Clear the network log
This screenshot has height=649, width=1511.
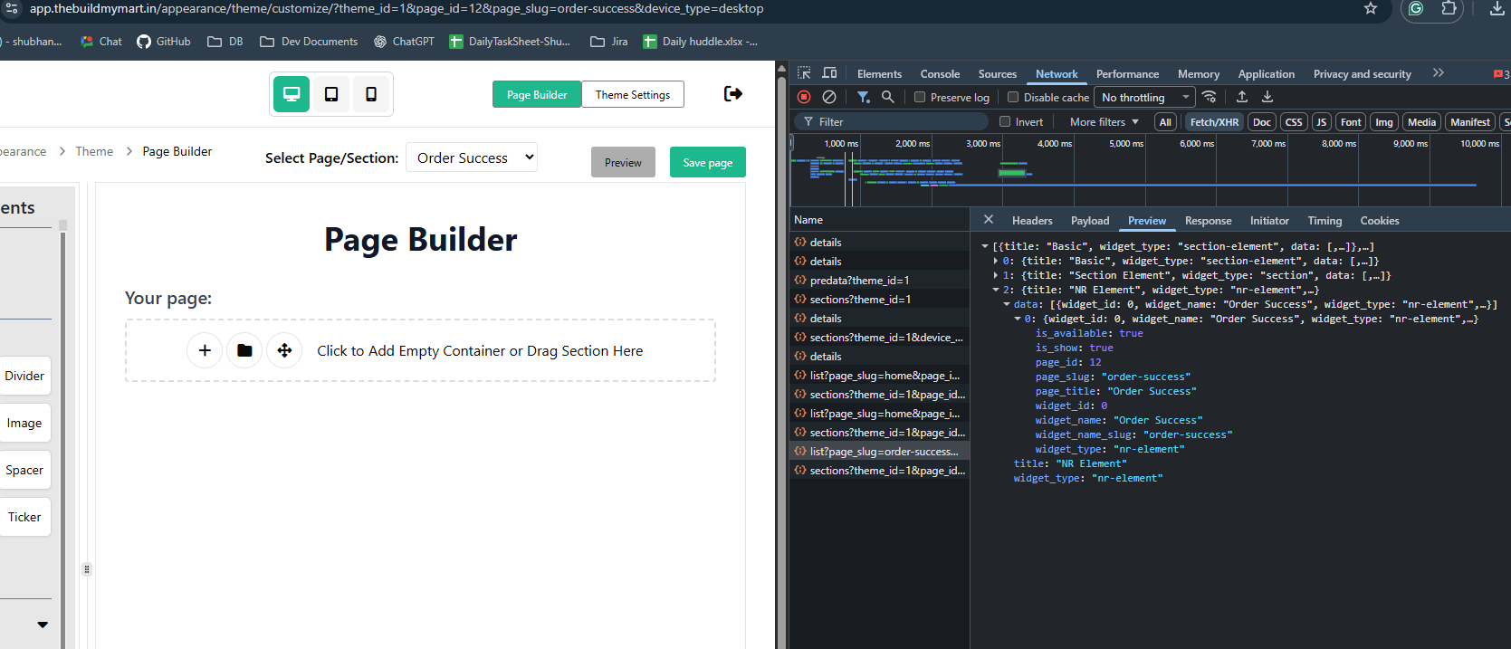click(x=829, y=97)
